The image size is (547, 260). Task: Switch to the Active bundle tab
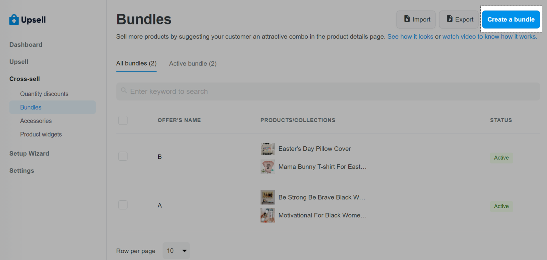193,63
